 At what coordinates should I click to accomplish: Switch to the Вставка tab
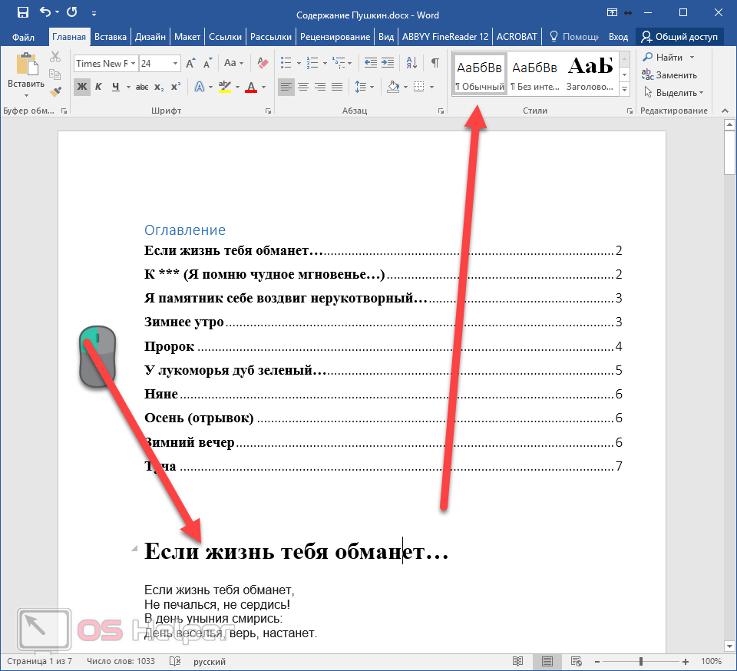pyautogui.click(x=111, y=37)
